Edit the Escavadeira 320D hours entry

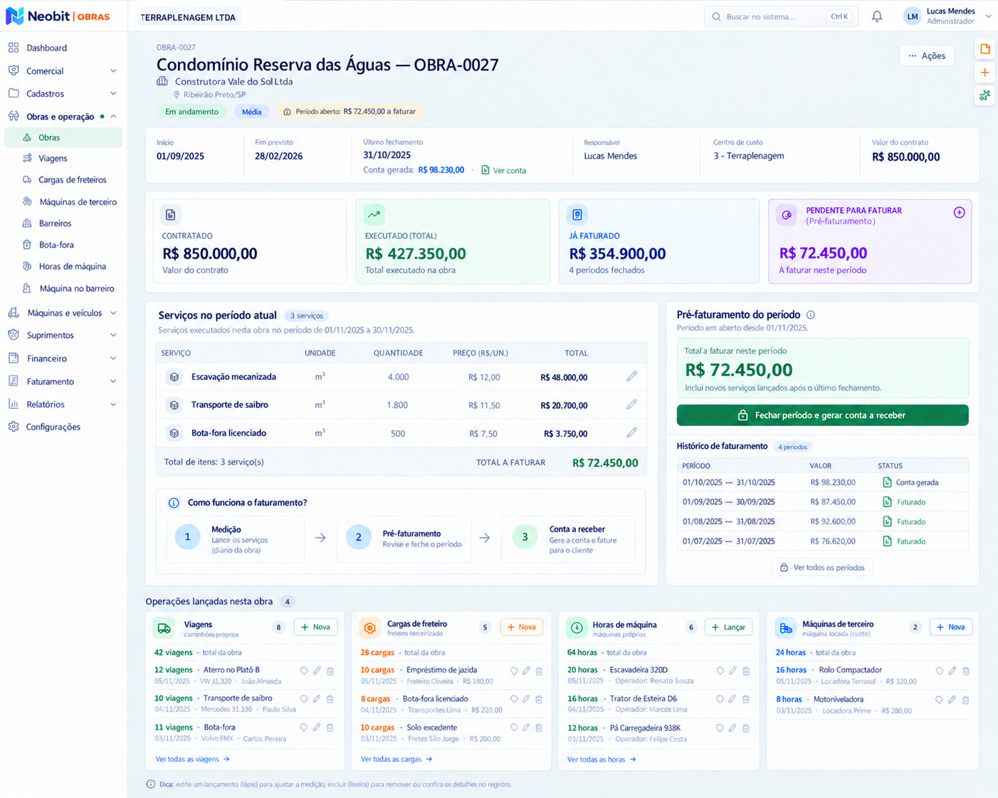(x=732, y=671)
